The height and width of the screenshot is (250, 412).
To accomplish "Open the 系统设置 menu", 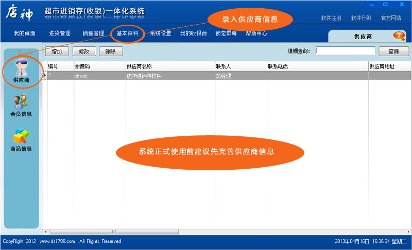I will click(x=161, y=33).
